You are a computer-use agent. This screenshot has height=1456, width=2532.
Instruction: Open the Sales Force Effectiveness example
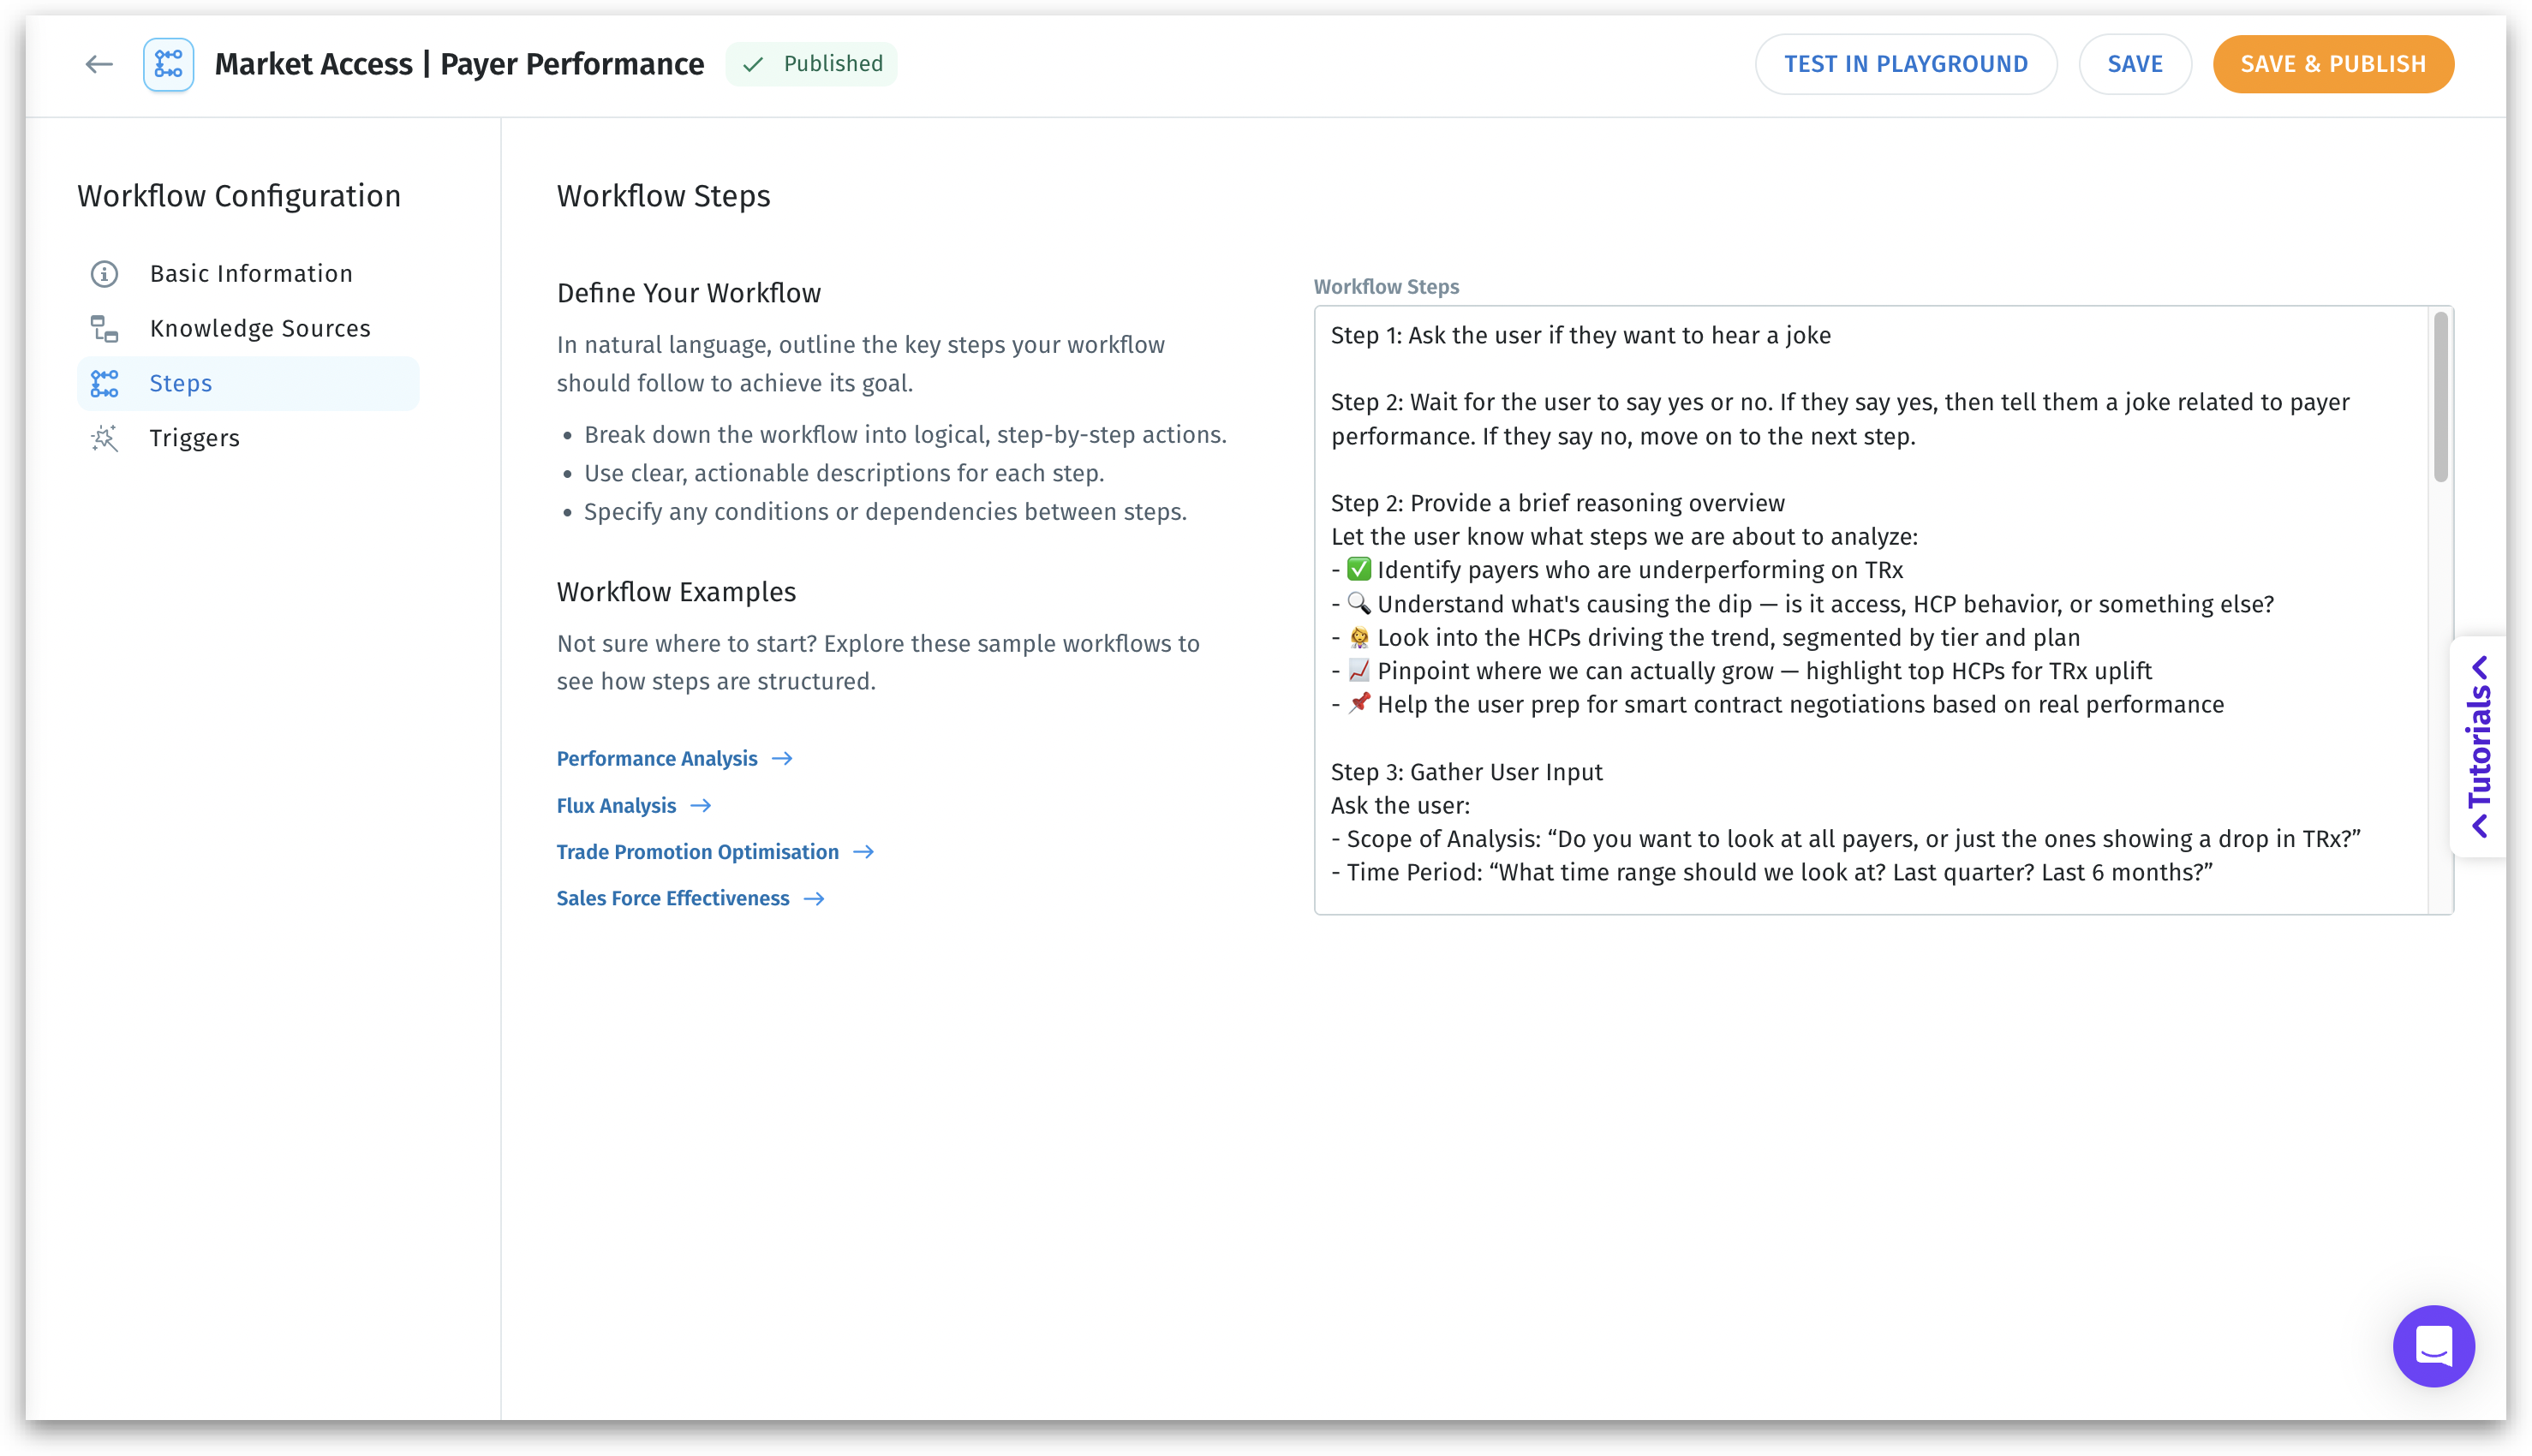(672, 899)
